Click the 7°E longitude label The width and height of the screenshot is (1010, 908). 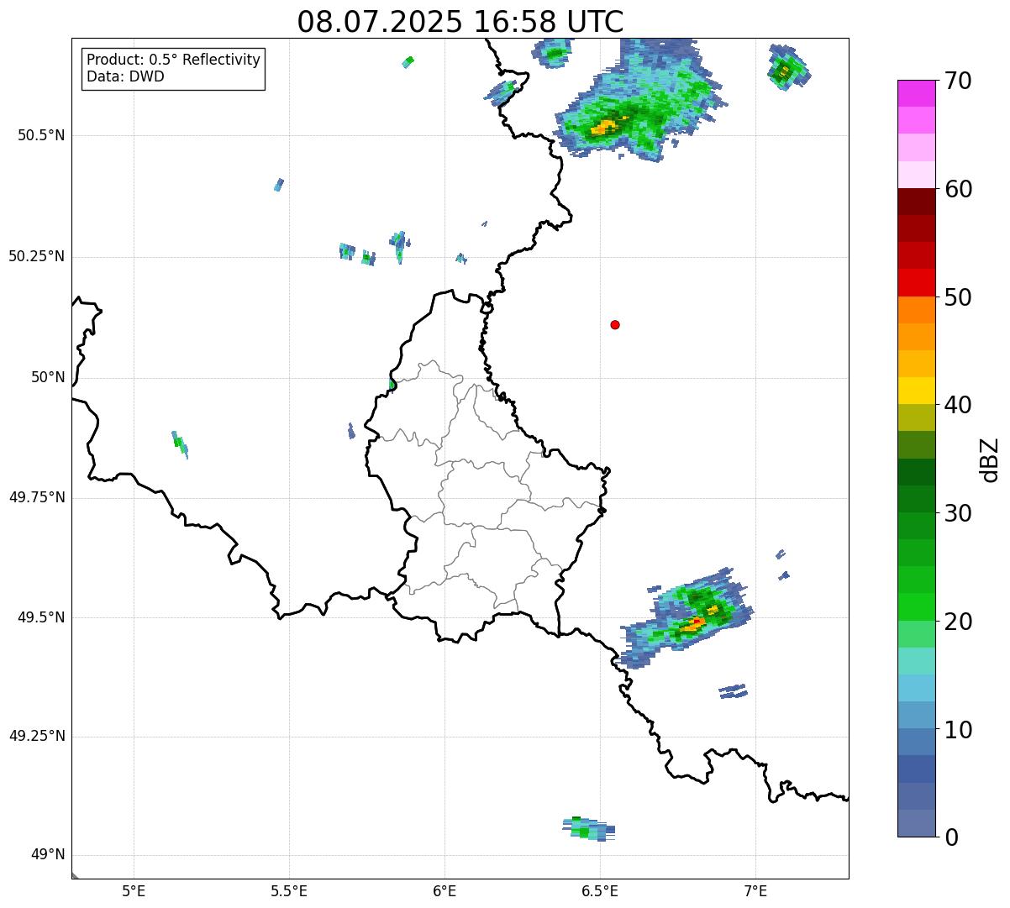coord(755,890)
